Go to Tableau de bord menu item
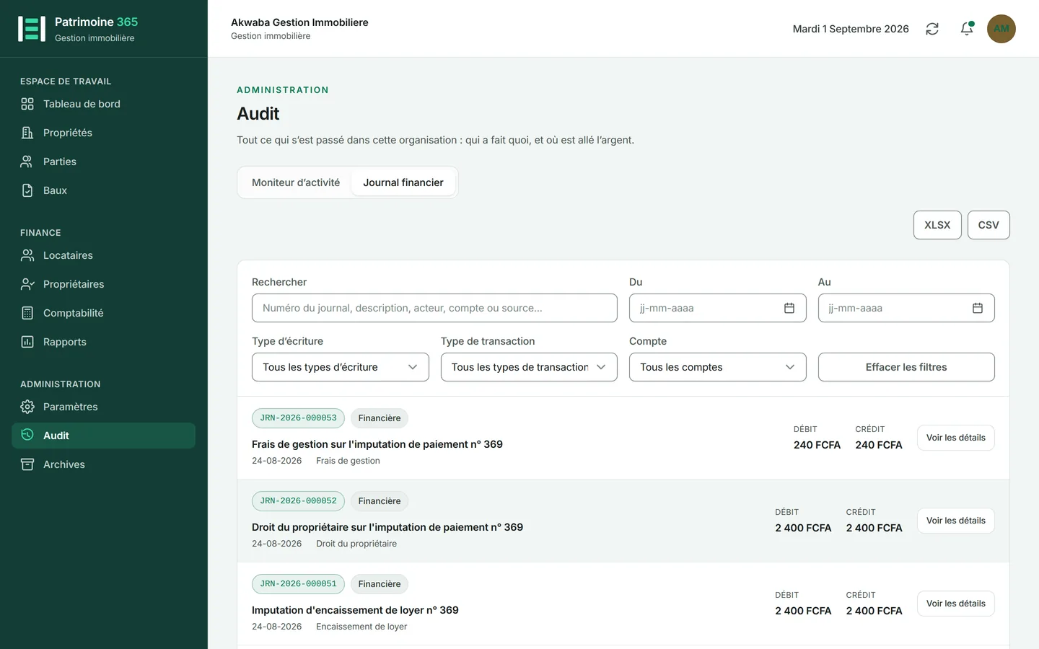The height and width of the screenshot is (649, 1039). (104, 104)
